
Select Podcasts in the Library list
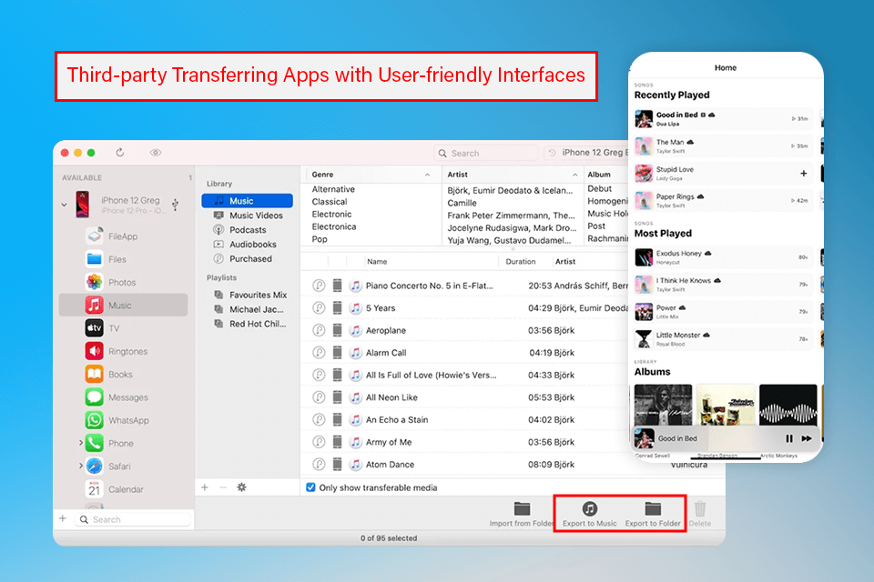pyautogui.click(x=247, y=229)
